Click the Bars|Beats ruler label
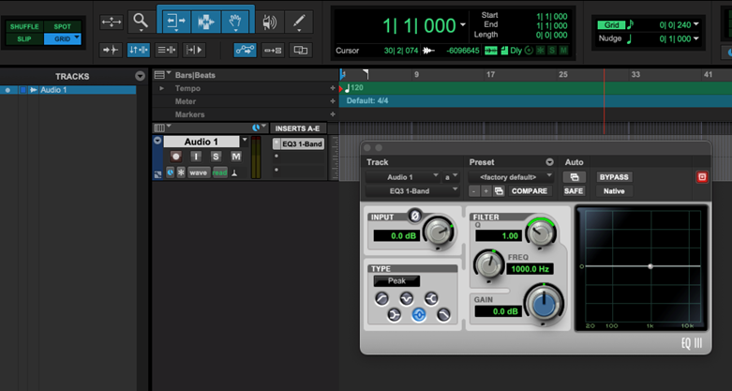This screenshot has width=732, height=391. click(x=195, y=75)
